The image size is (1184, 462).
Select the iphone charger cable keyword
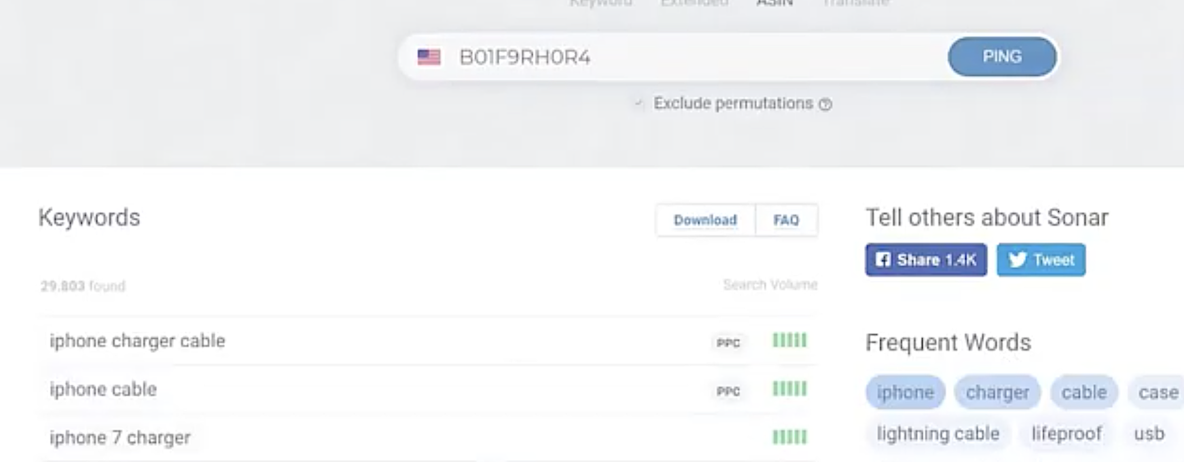pyautogui.click(x=137, y=341)
